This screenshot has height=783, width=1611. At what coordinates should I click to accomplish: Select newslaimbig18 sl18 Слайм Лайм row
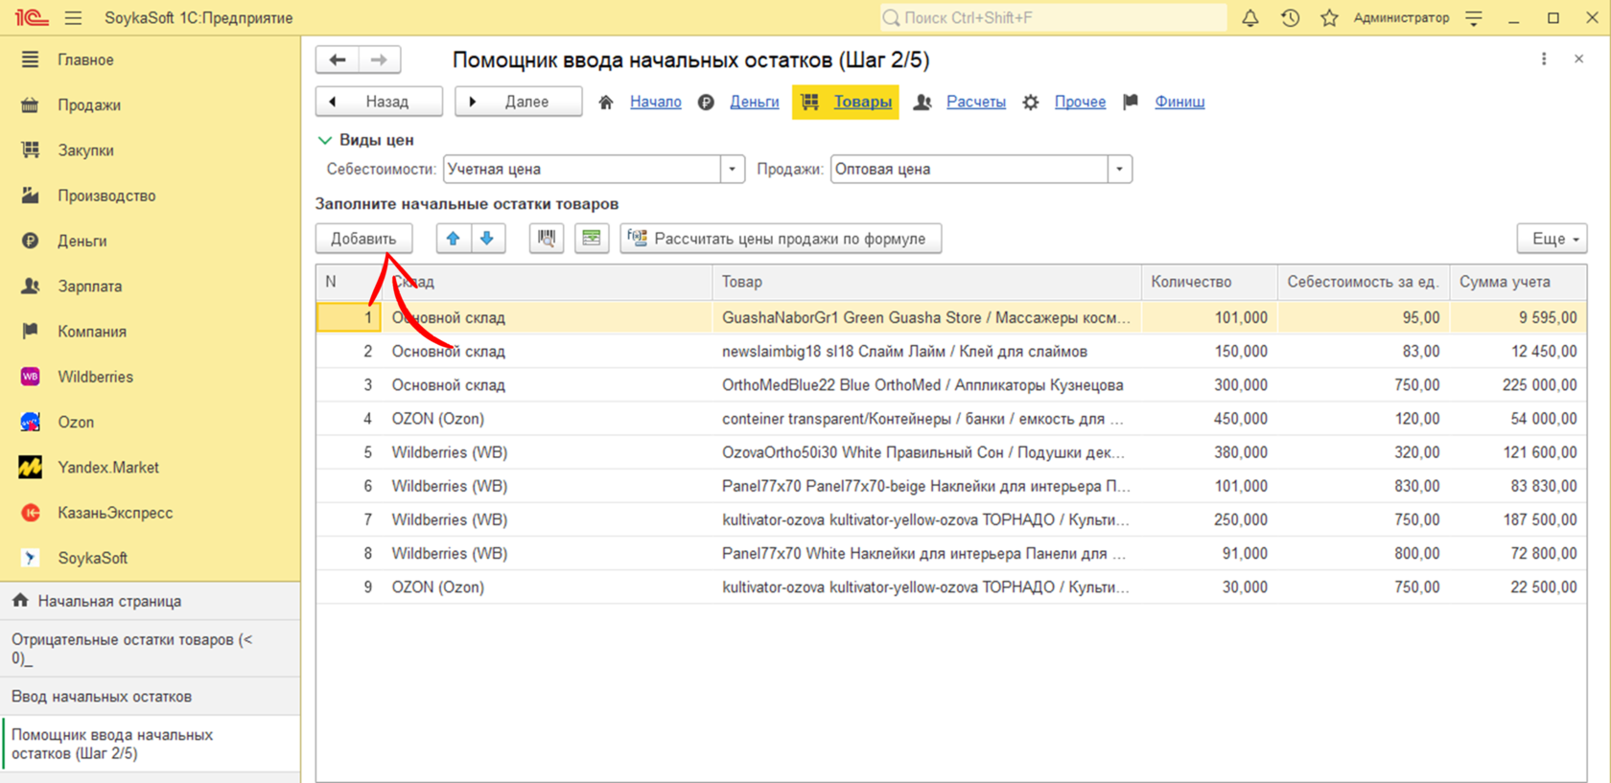(951, 352)
